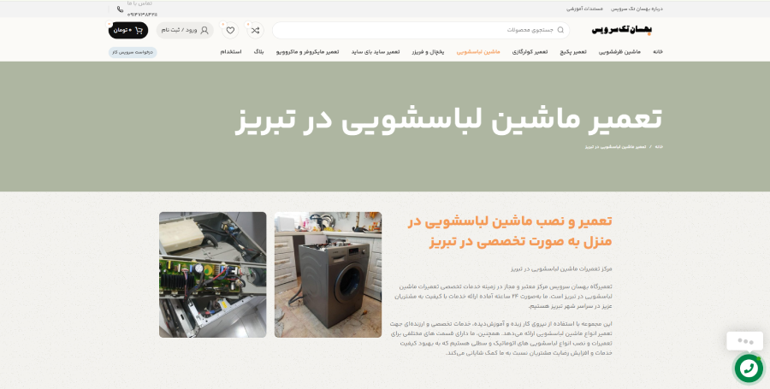Click the large banner title تعمیر ماشین لباسشویی در تبریز
This screenshot has height=389, width=770.
[448, 121]
